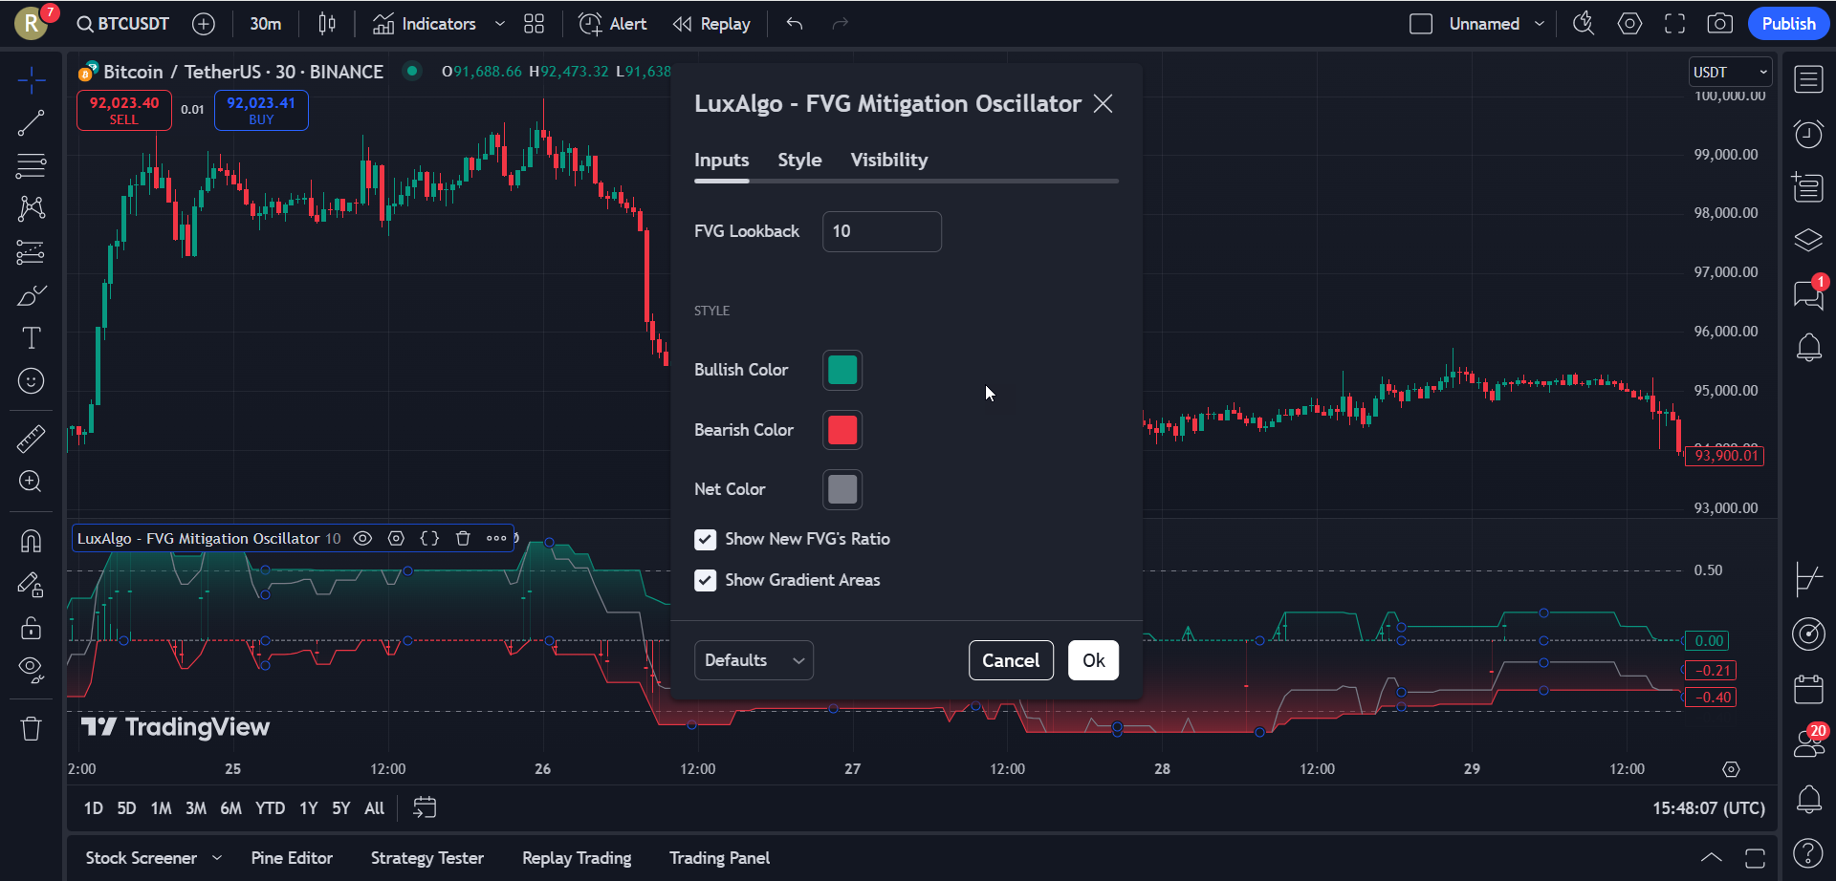
Task: Open the Trading Panel tab
Action: tap(719, 858)
